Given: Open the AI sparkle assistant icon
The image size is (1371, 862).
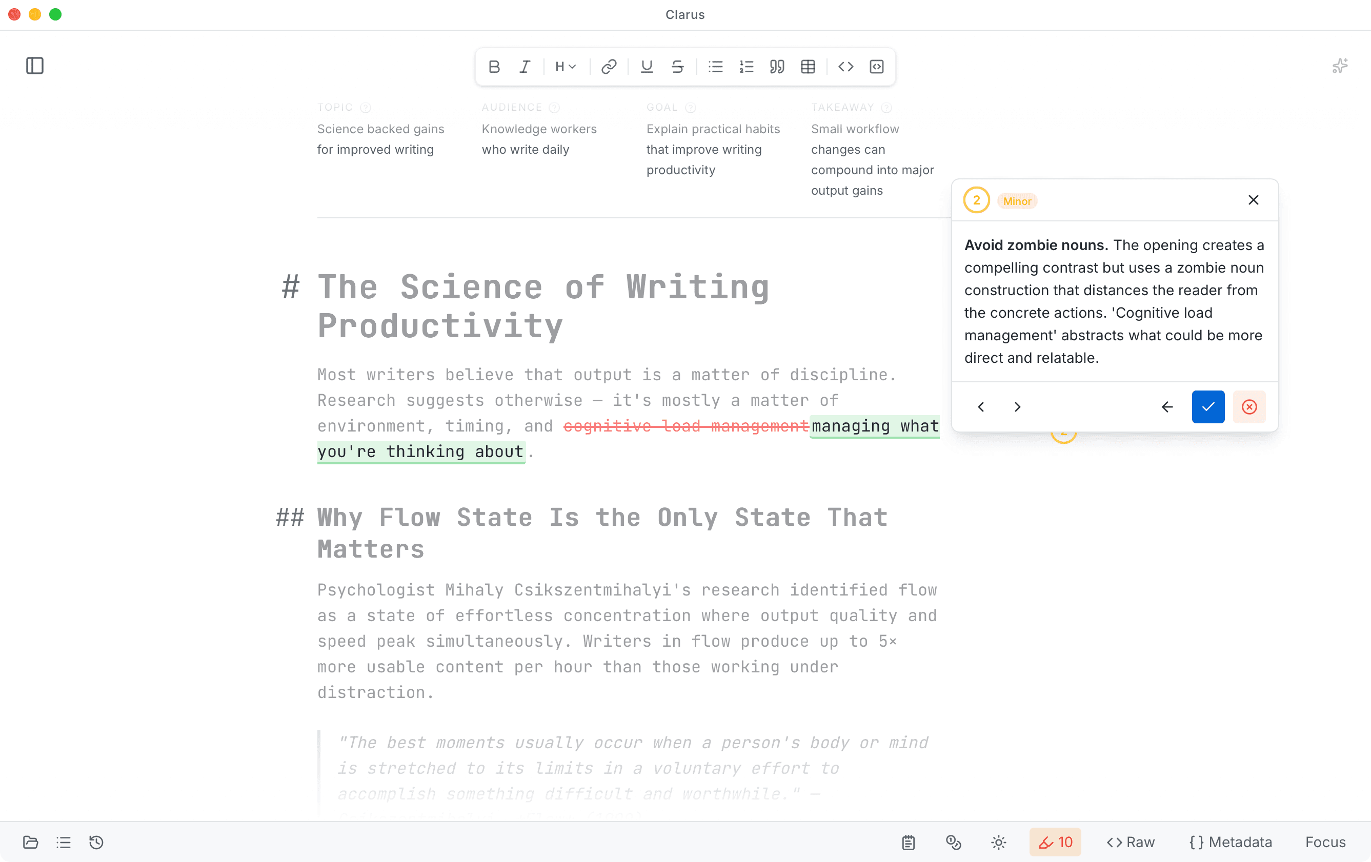Looking at the screenshot, I should point(1340,66).
